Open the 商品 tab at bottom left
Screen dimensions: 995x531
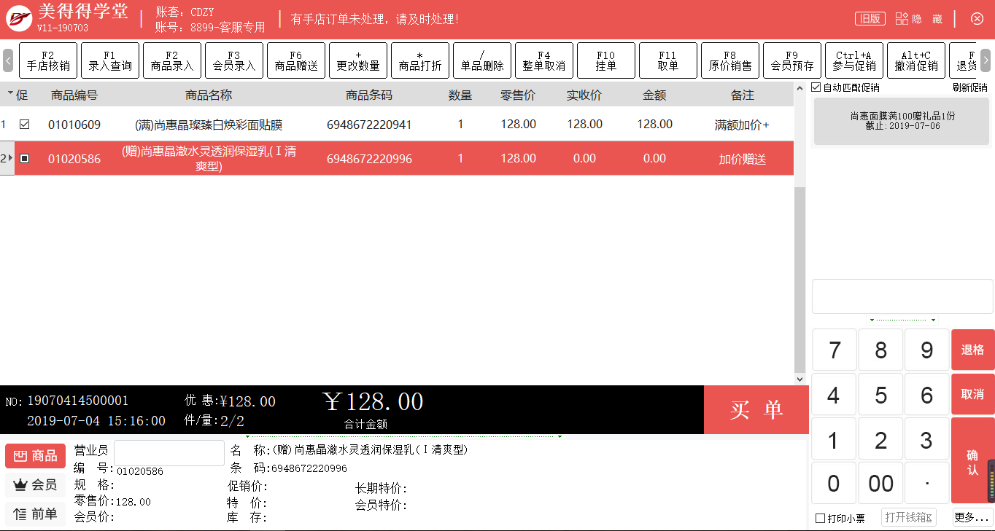[35, 456]
